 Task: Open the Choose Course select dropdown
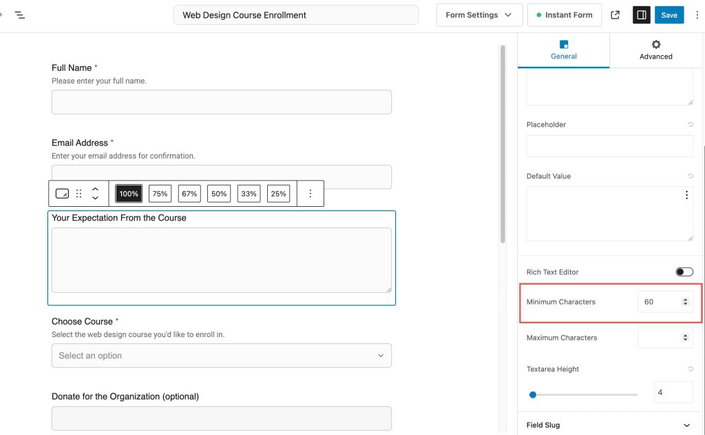point(221,356)
